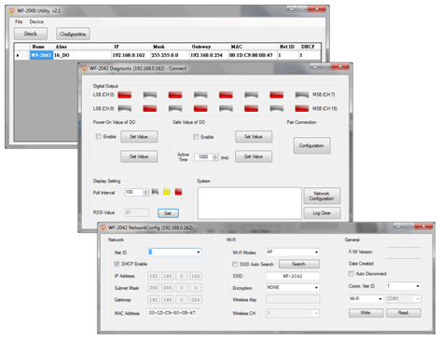
Task: Click the WF-2000 Utility title bar icon
Action: (x=12, y=11)
